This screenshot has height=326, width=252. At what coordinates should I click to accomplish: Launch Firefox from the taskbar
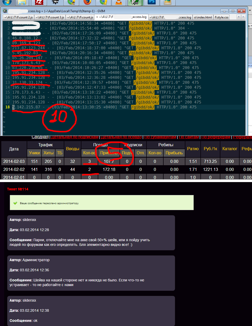tap(87, 3)
